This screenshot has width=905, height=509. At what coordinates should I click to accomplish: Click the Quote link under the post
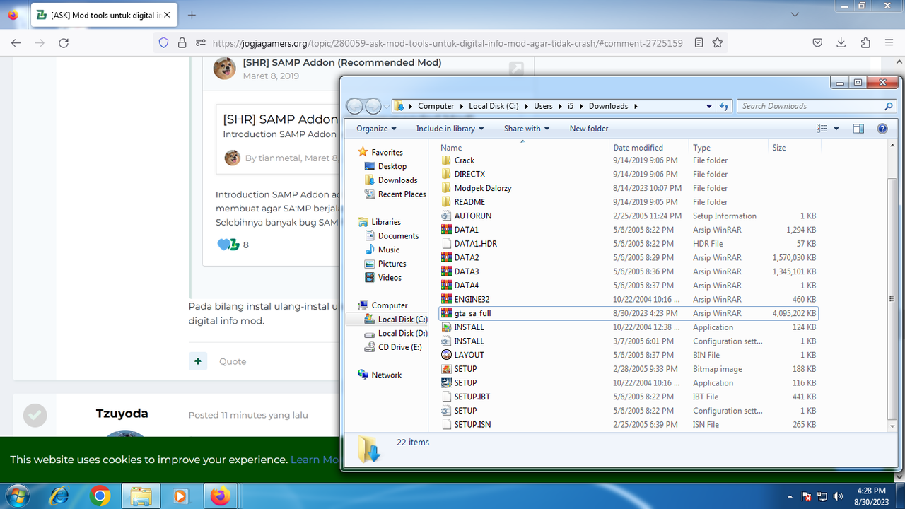233,361
